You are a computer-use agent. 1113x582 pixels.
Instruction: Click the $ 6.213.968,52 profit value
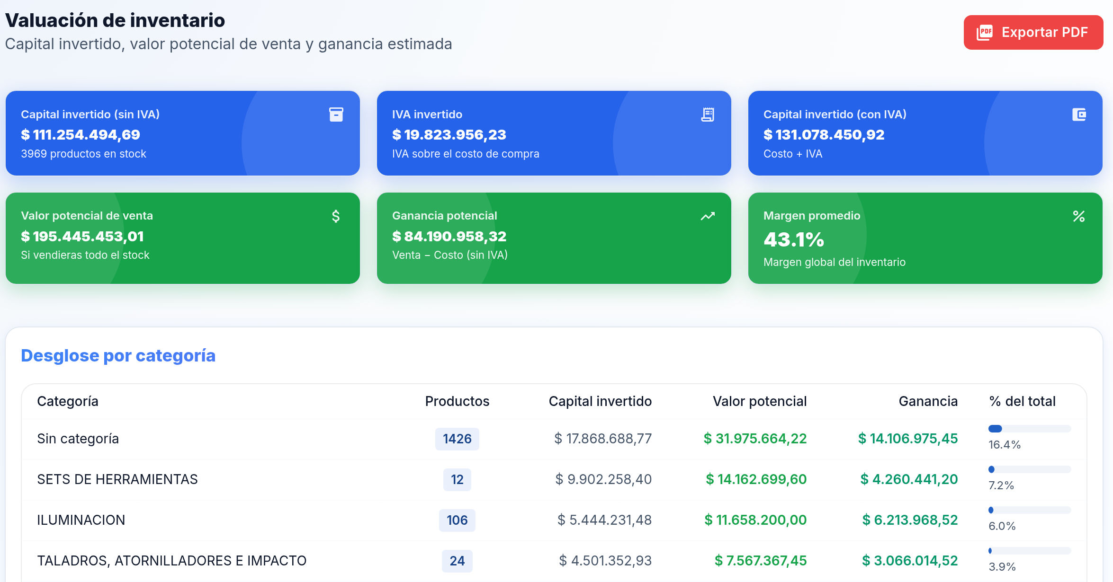[x=910, y=520]
